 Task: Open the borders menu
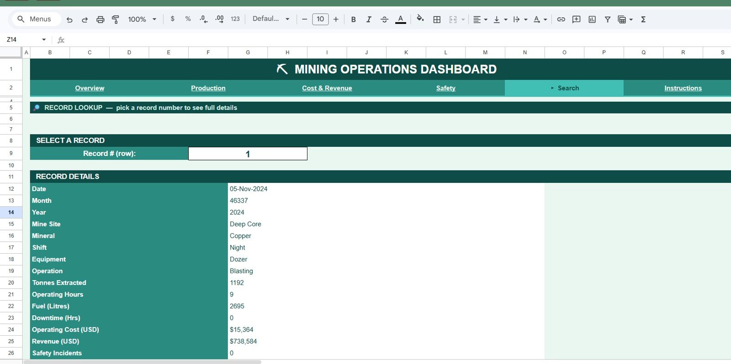[437, 19]
